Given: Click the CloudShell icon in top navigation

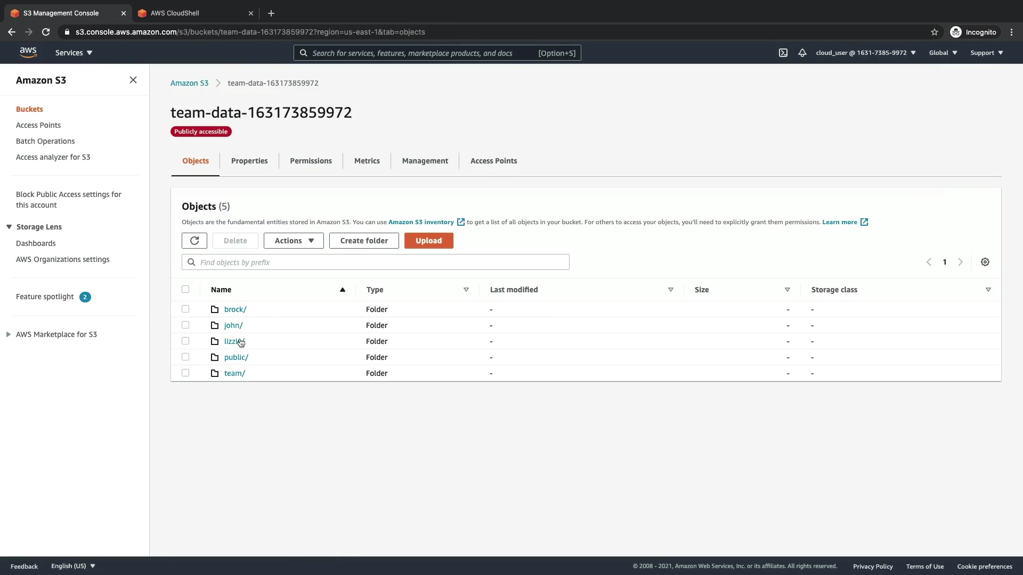Looking at the screenshot, I should coord(783,53).
